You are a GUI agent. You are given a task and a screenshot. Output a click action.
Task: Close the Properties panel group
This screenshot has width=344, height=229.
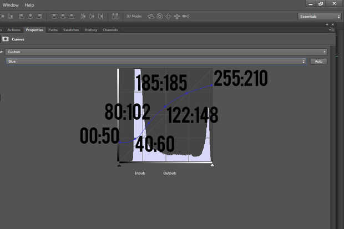coord(333,24)
